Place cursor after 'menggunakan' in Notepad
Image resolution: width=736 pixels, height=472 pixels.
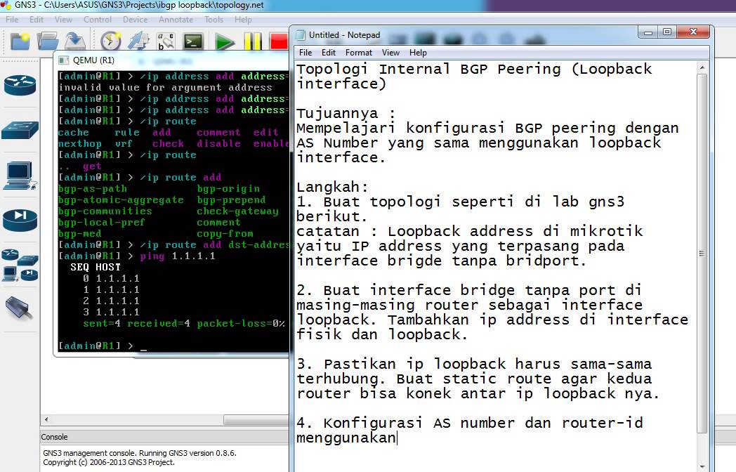397,438
